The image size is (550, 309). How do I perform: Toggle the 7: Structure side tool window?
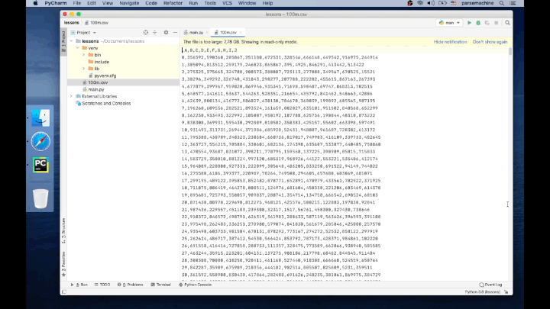[63, 230]
